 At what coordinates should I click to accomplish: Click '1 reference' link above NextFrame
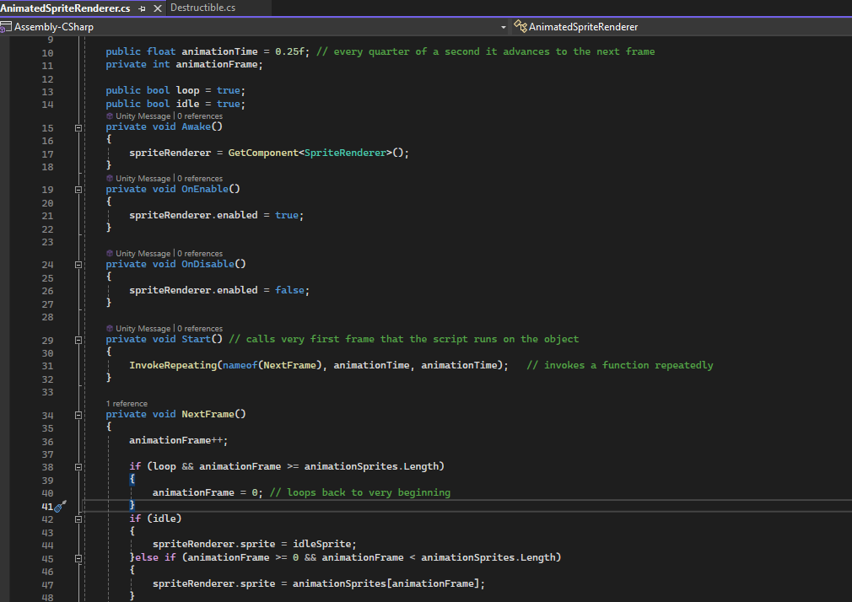(x=127, y=404)
